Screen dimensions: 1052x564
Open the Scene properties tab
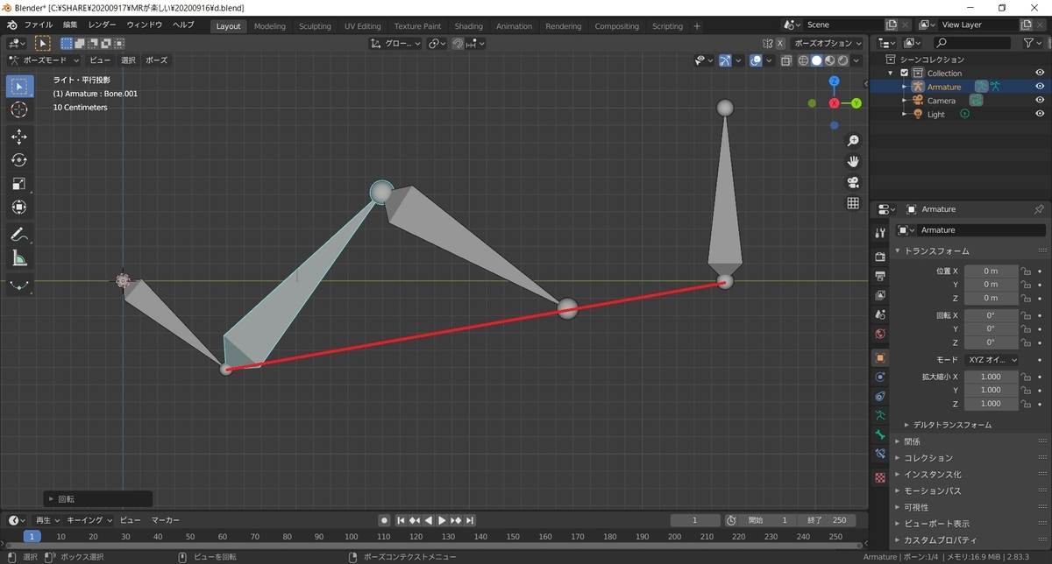click(880, 314)
